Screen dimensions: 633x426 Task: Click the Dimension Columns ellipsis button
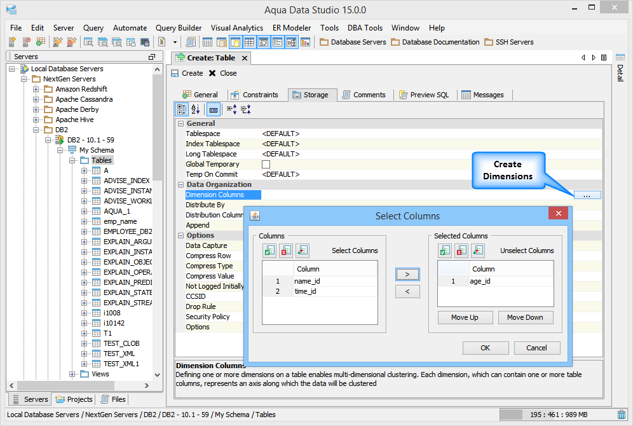(587, 195)
